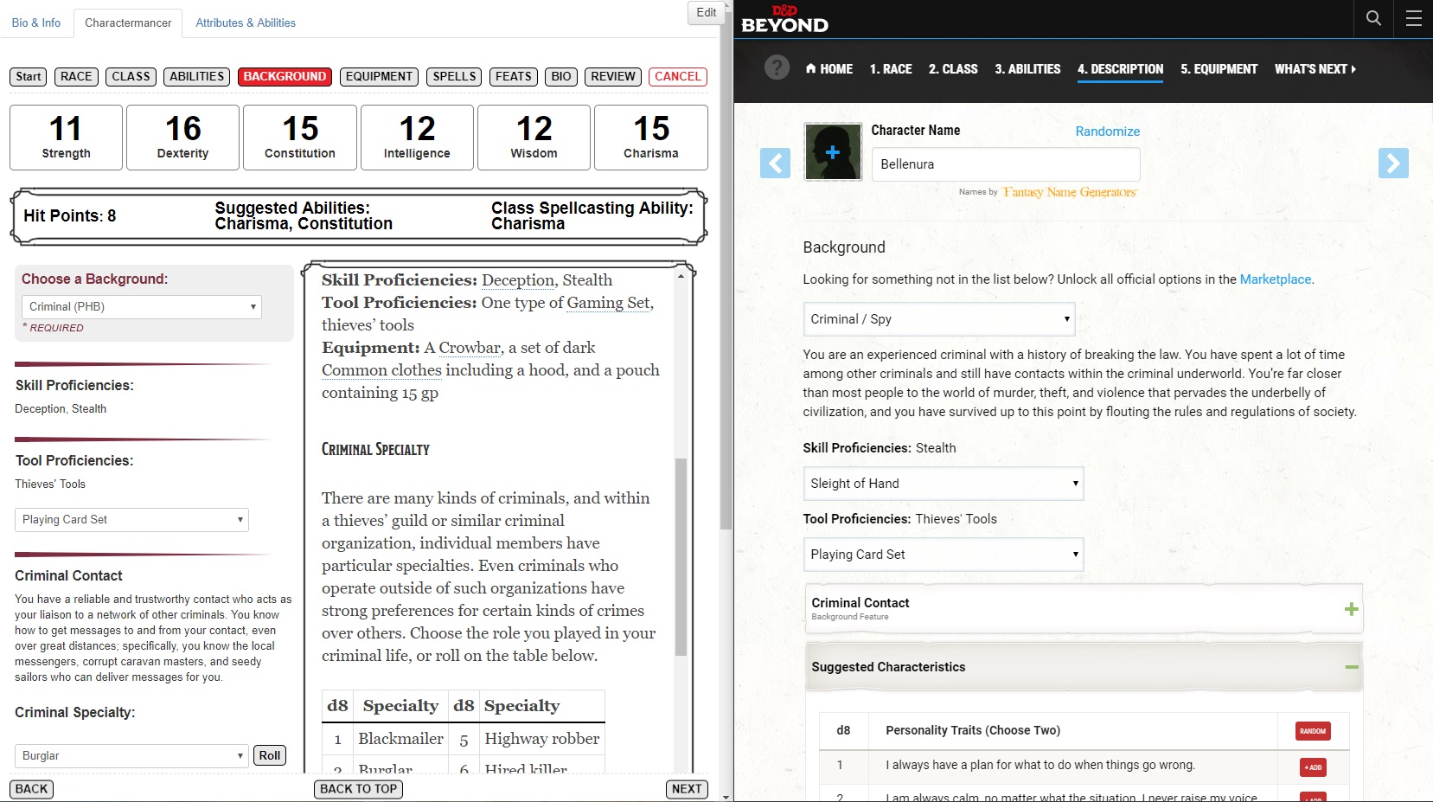Go to the ABILITIES step

197,76
